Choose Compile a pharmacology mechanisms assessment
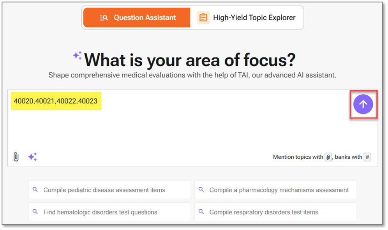This screenshot has height=230, width=388. (x=275, y=190)
